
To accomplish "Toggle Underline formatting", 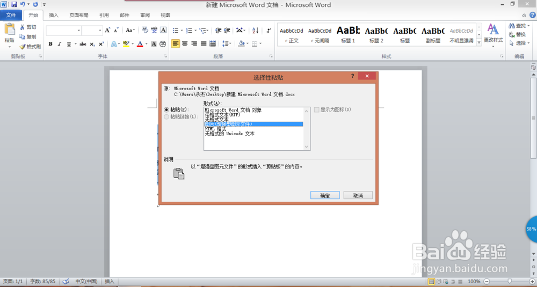I will 69,44.
